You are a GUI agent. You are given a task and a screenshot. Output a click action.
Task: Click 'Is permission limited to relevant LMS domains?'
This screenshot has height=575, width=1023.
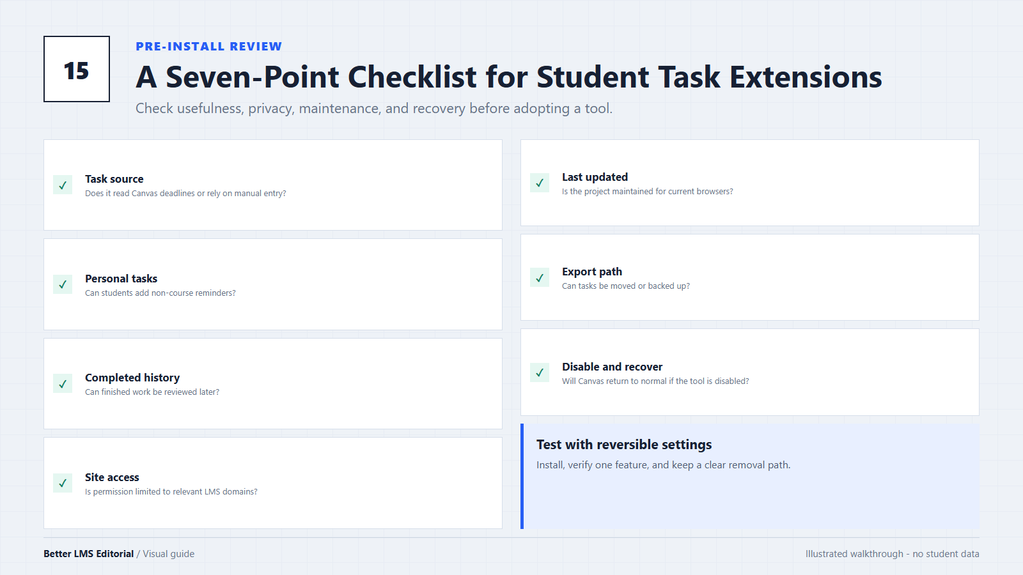[x=171, y=492]
